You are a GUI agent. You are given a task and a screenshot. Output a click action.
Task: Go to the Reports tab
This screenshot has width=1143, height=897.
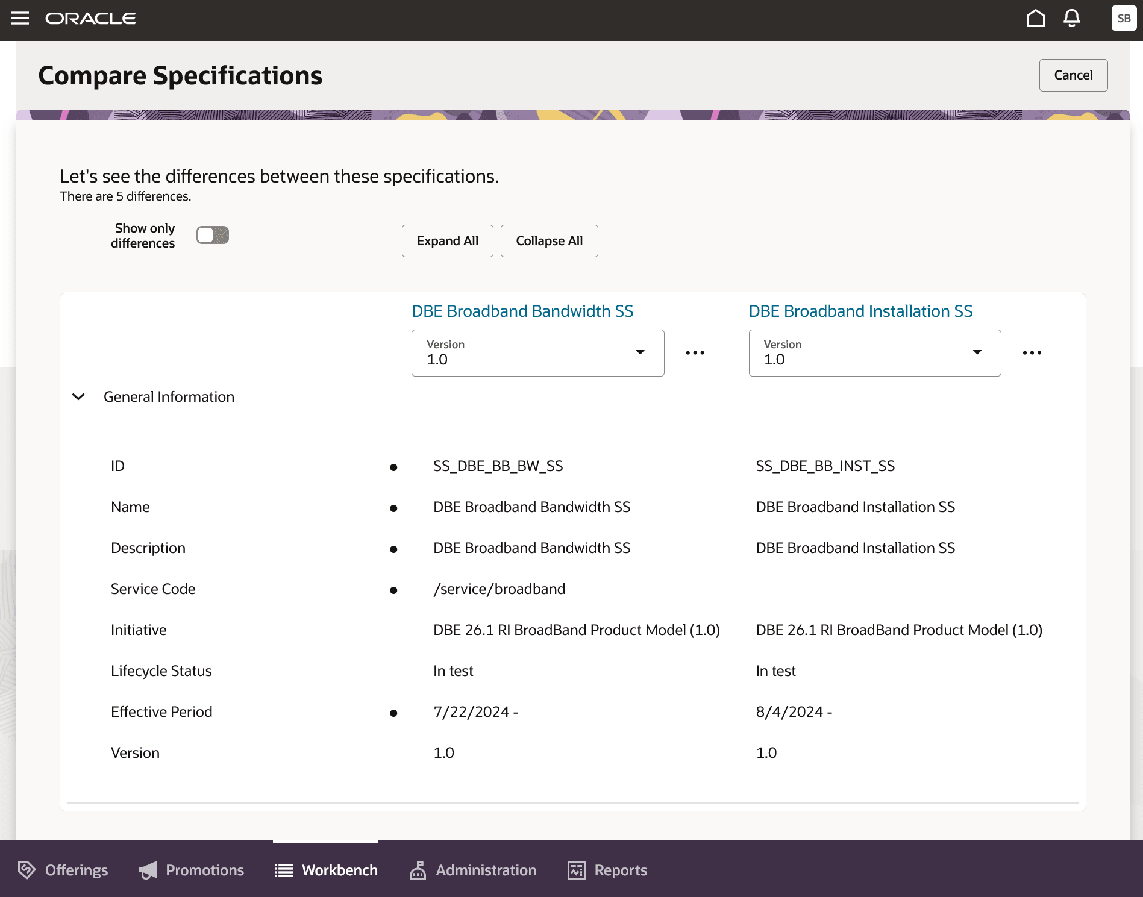click(607, 870)
